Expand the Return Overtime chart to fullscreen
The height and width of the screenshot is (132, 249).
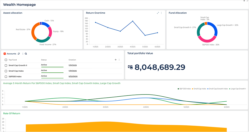click(x=158, y=13)
